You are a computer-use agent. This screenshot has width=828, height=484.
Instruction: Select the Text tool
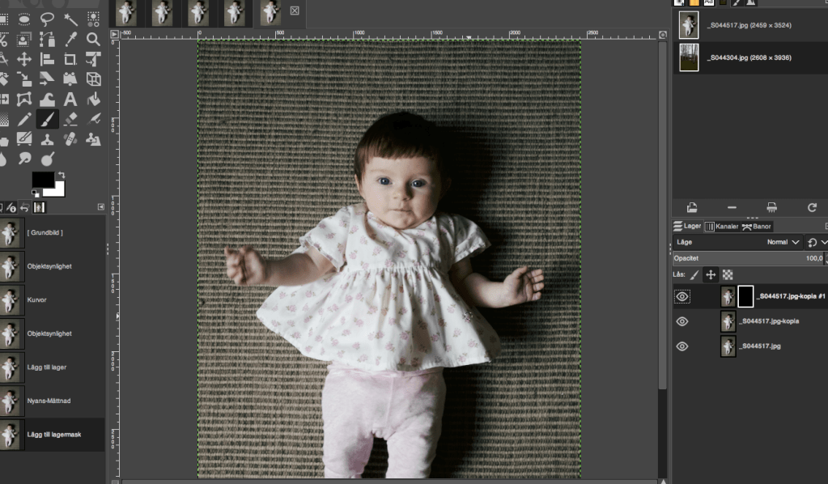pyautogui.click(x=70, y=100)
